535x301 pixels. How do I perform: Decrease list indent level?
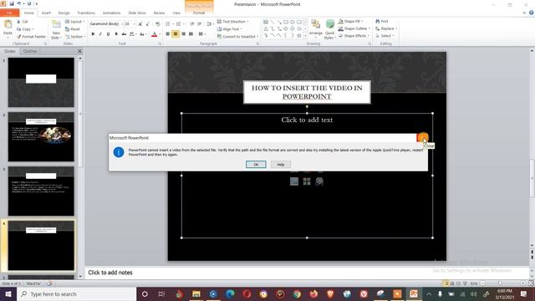point(192,24)
